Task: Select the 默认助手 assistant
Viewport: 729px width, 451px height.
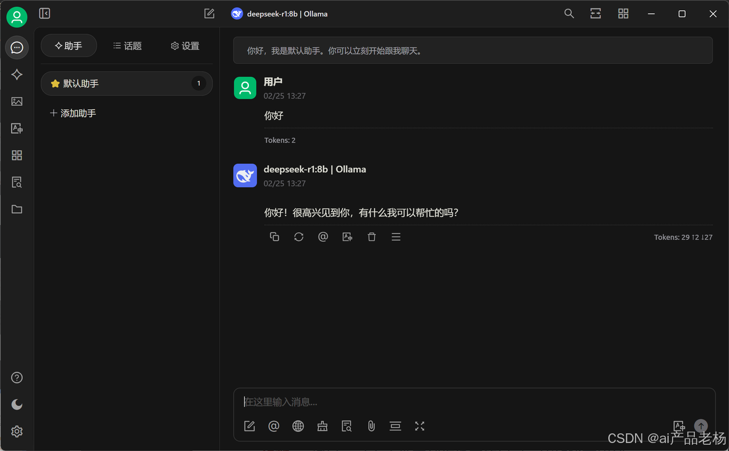Action: pos(127,84)
